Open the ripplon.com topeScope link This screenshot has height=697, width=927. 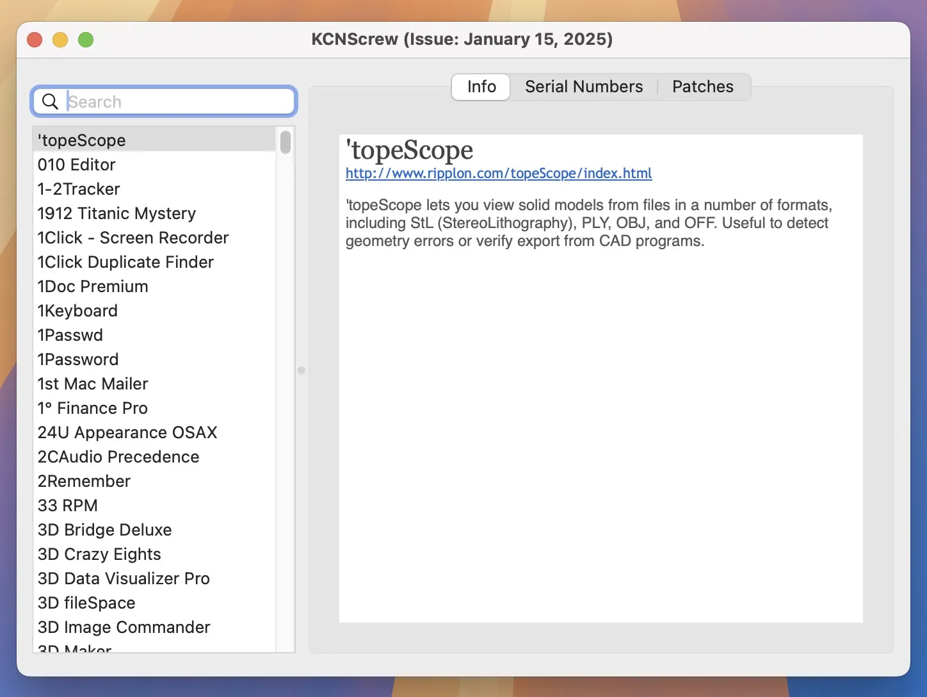point(499,173)
